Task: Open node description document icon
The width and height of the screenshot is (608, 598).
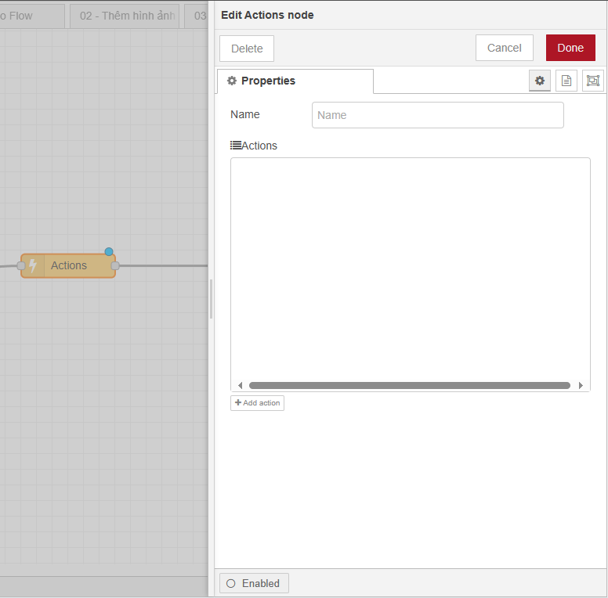Action: pyautogui.click(x=566, y=81)
